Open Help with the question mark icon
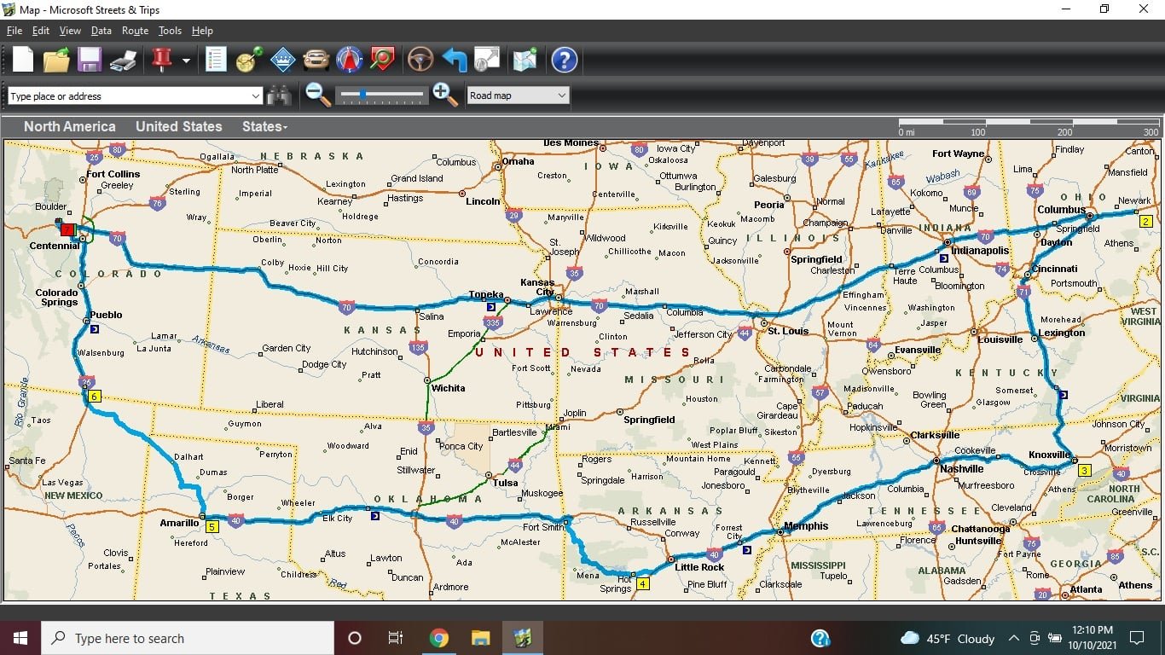 pos(565,60)
